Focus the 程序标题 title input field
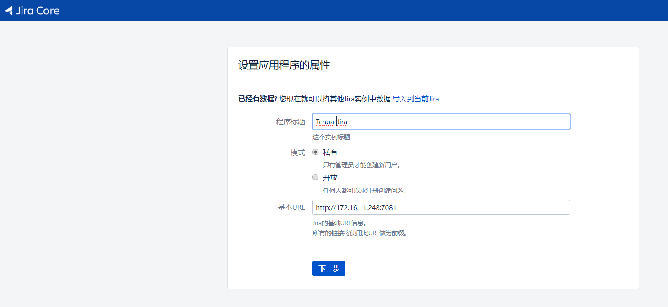The height and width of the screenshot is (307, 668). [x=441, y=122]
